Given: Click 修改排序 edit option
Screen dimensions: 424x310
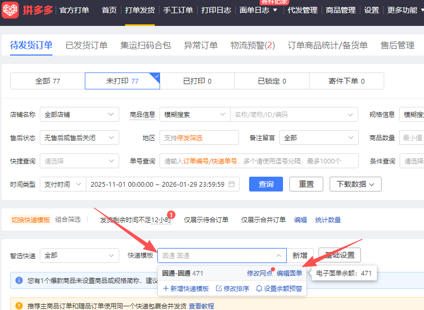Looking at the screenshot, I should click(233, 289).
